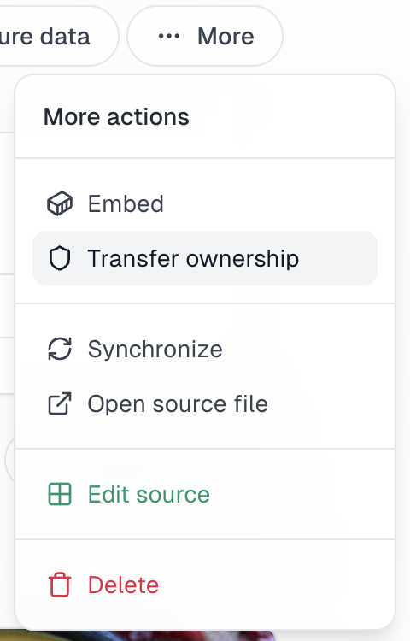Click the More actions header title
Screen dimensions: 410x641
(x=116, y=117)
